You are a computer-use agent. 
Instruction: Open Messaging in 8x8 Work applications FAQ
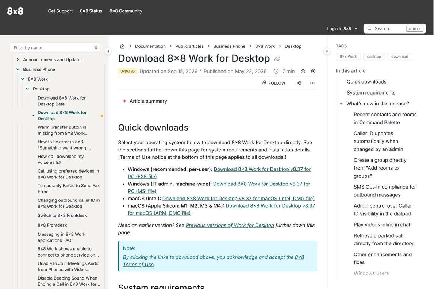(61, 237)
